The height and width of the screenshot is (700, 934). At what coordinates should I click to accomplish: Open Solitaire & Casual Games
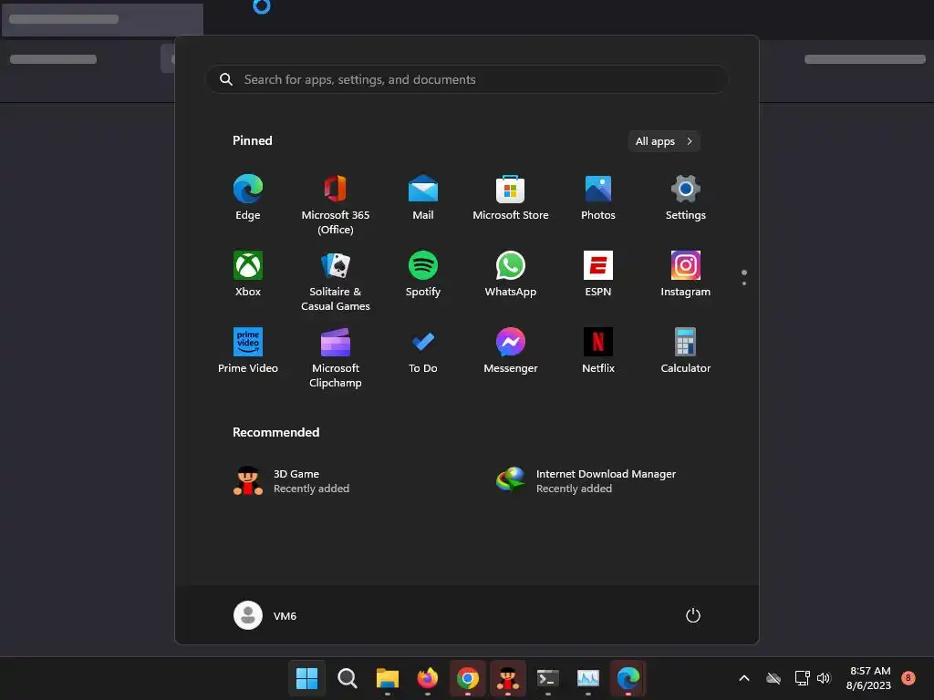(336, 282)
